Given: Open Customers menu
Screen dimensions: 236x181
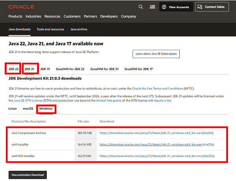Looking at the screenshot, I should [72, 16].
